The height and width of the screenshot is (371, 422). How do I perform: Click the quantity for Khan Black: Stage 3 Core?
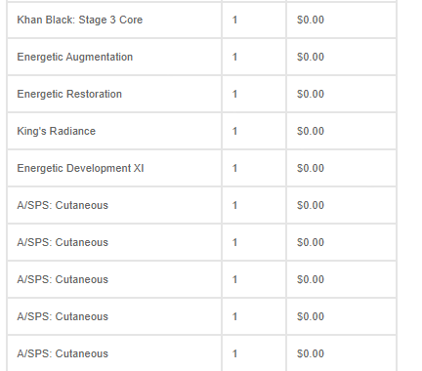click(234, 20)
